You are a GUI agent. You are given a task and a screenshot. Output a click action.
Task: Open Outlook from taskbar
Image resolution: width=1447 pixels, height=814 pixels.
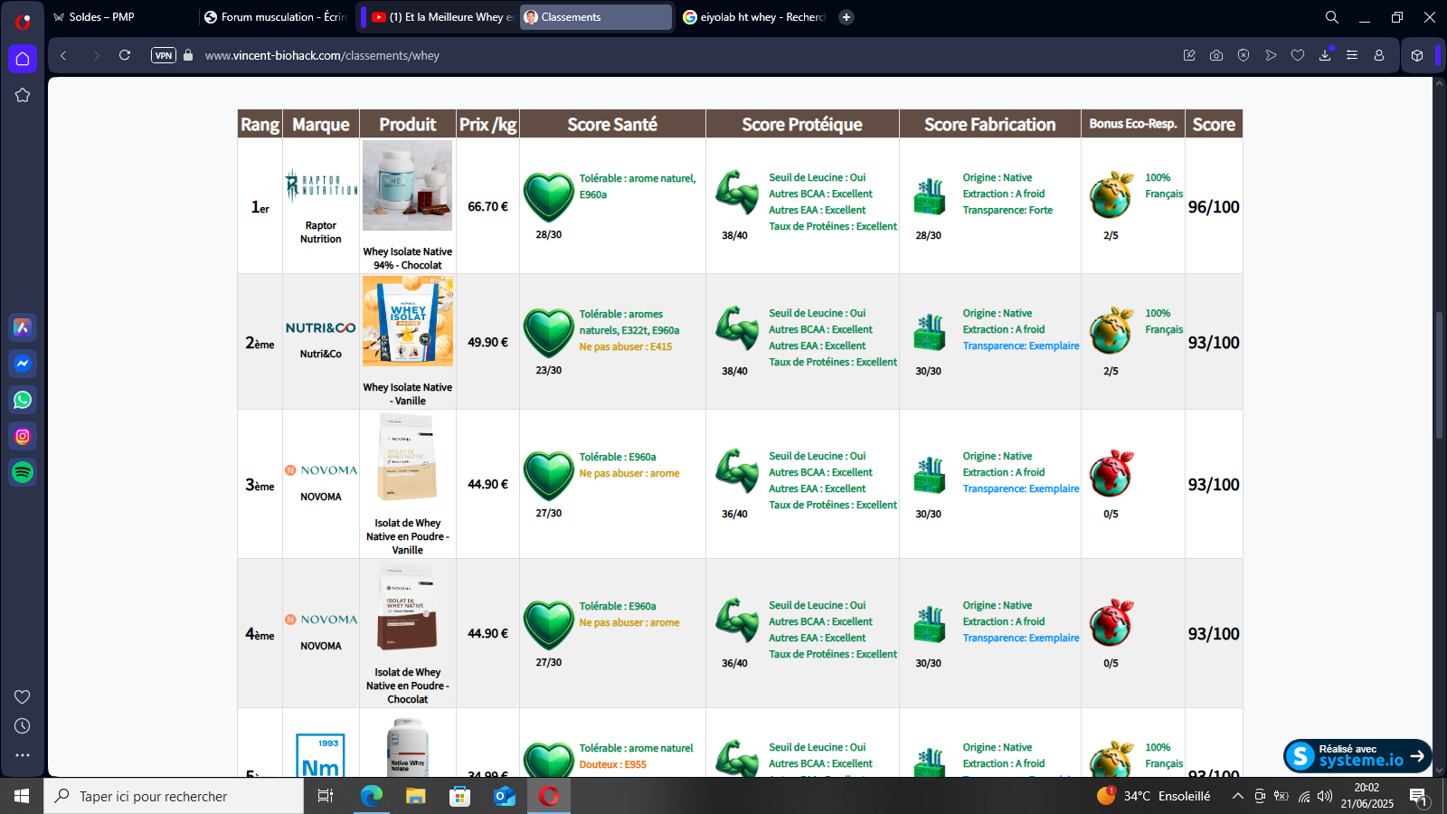(504, 796)
